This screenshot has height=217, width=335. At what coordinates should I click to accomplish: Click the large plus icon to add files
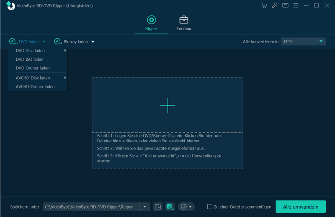(167, 106)
